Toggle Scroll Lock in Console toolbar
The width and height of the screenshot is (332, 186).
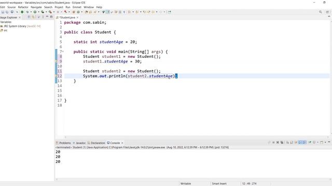[x=292, y=143]
